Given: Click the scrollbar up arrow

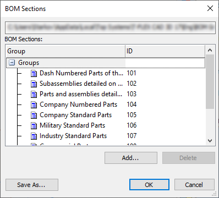Looking at the screenshot, I should [x=210, y=50].
